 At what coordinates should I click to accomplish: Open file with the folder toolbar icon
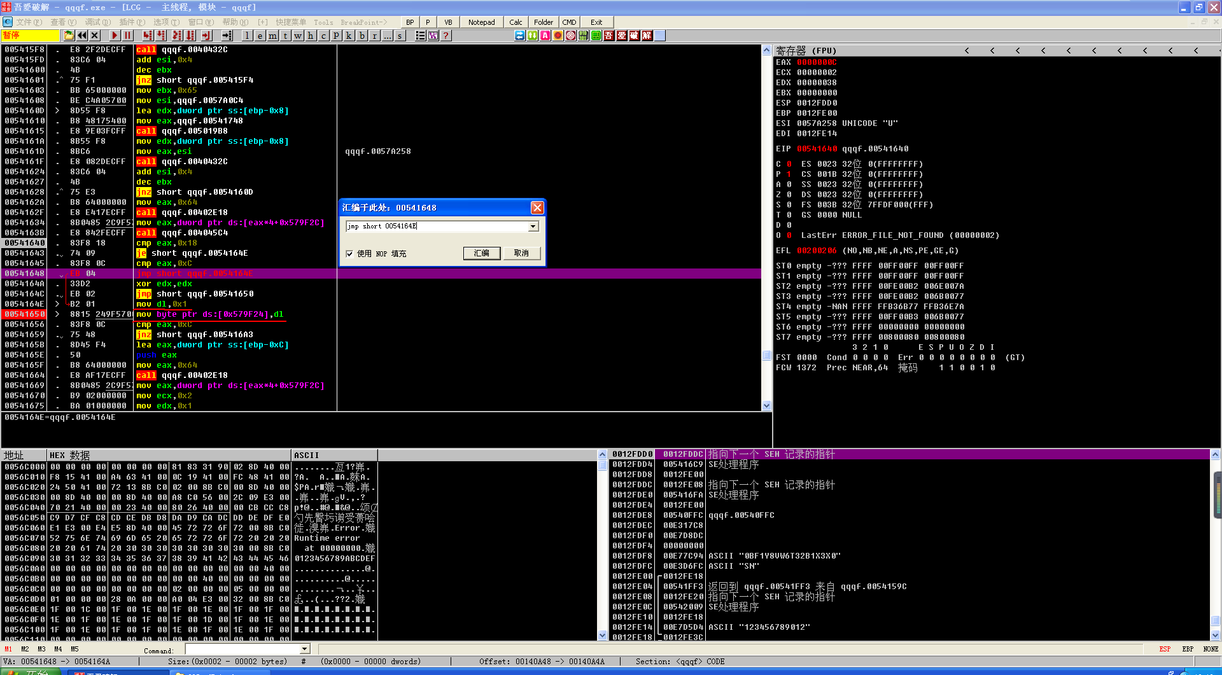tap(69, 36)
